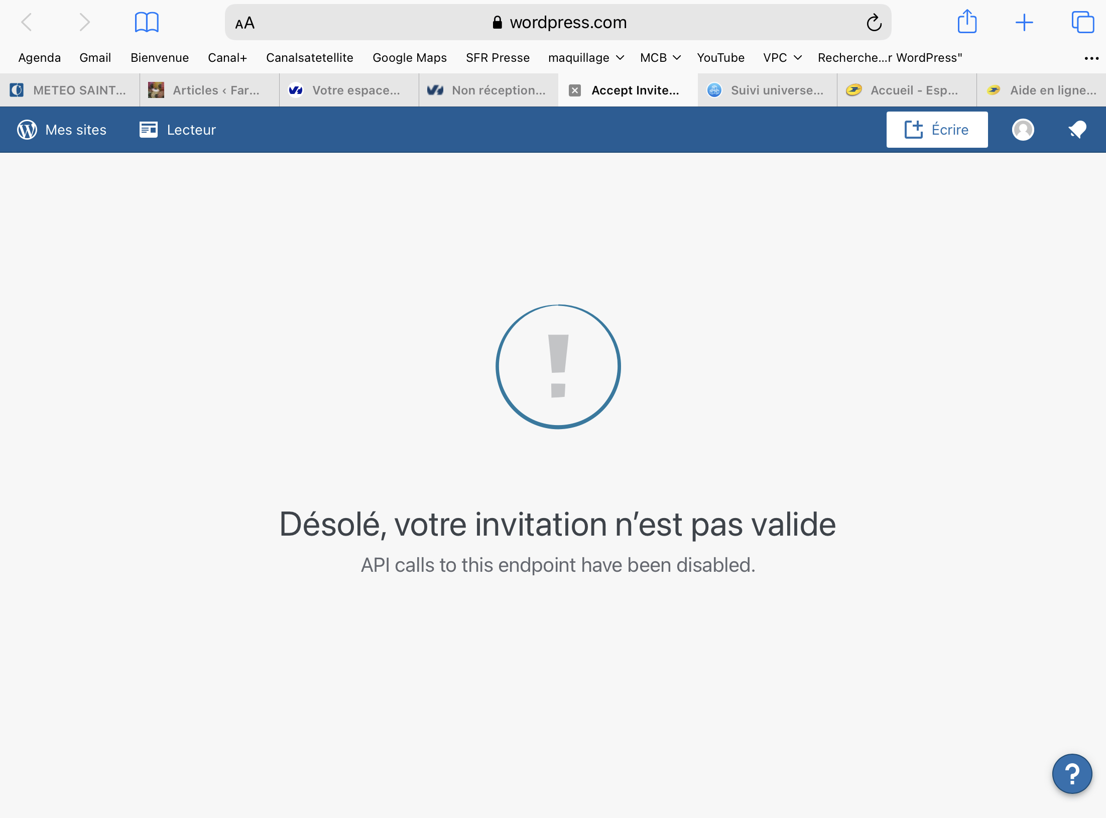Screen dimensions: 1106x818
Task: Tap the share icon in Safari toolbar
Action: [967, 22]
